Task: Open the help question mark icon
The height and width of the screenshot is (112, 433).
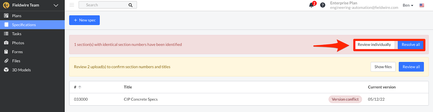Action: pyautogui.click(x=323, y=5)
